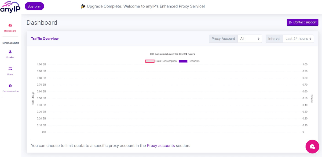Click the Documentation question mark icon
322x157 pixels.
10,86
